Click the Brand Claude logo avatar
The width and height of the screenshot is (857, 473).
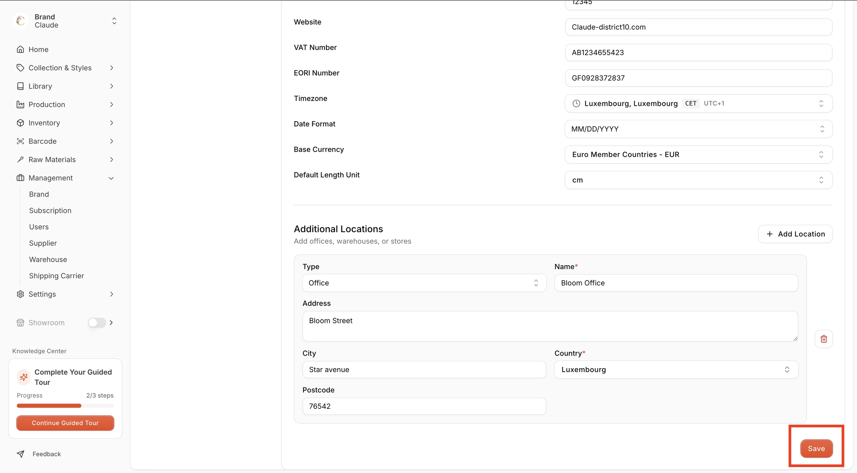click(20, 21)
